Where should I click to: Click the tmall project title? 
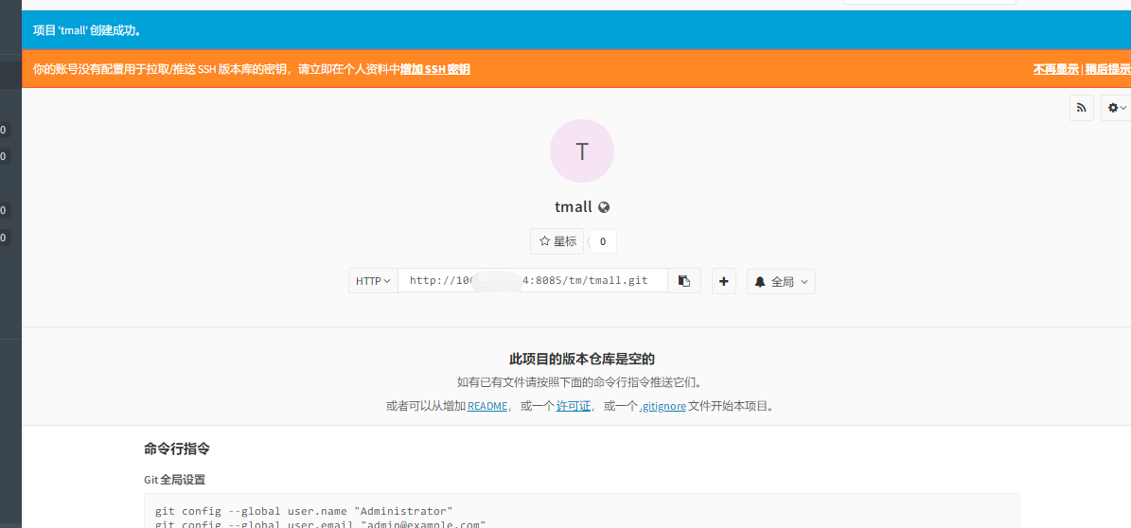click(574, 207)
